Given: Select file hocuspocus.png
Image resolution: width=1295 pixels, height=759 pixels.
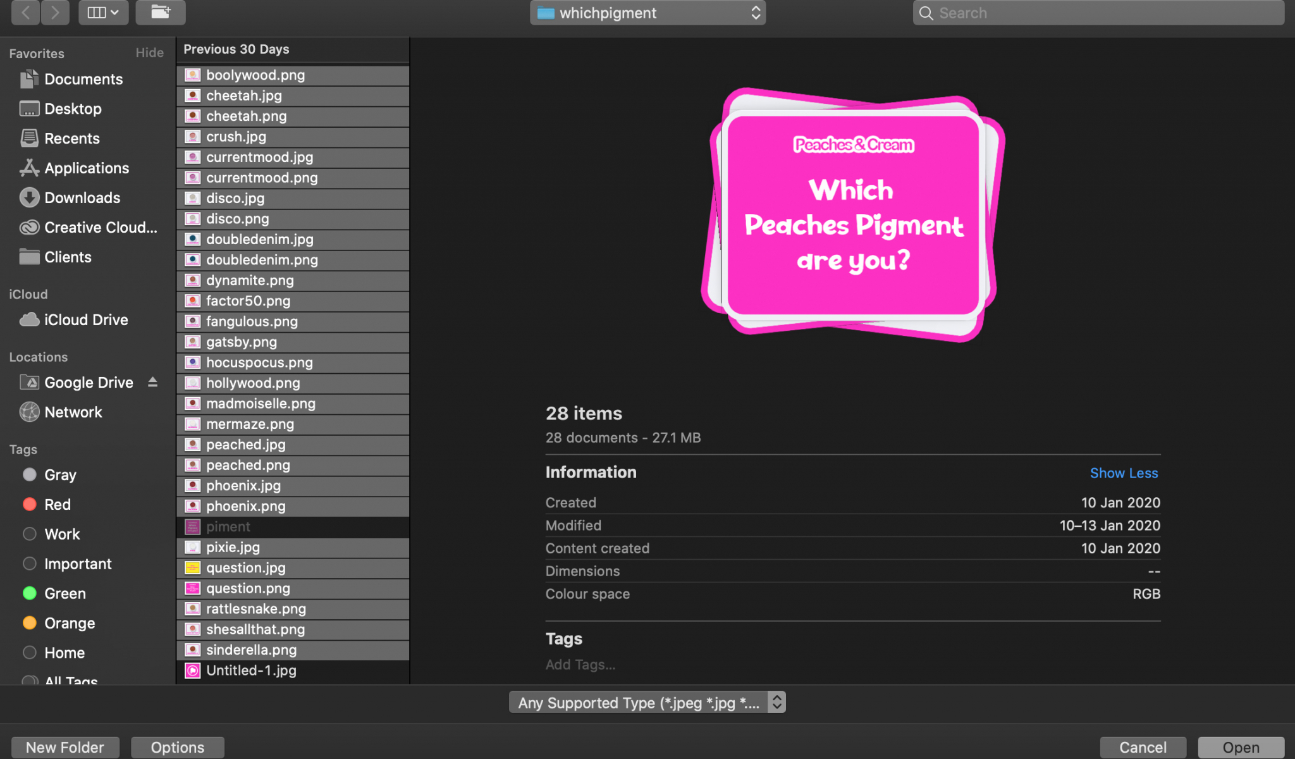Looking at the screenshot, I should click(293, 363).
